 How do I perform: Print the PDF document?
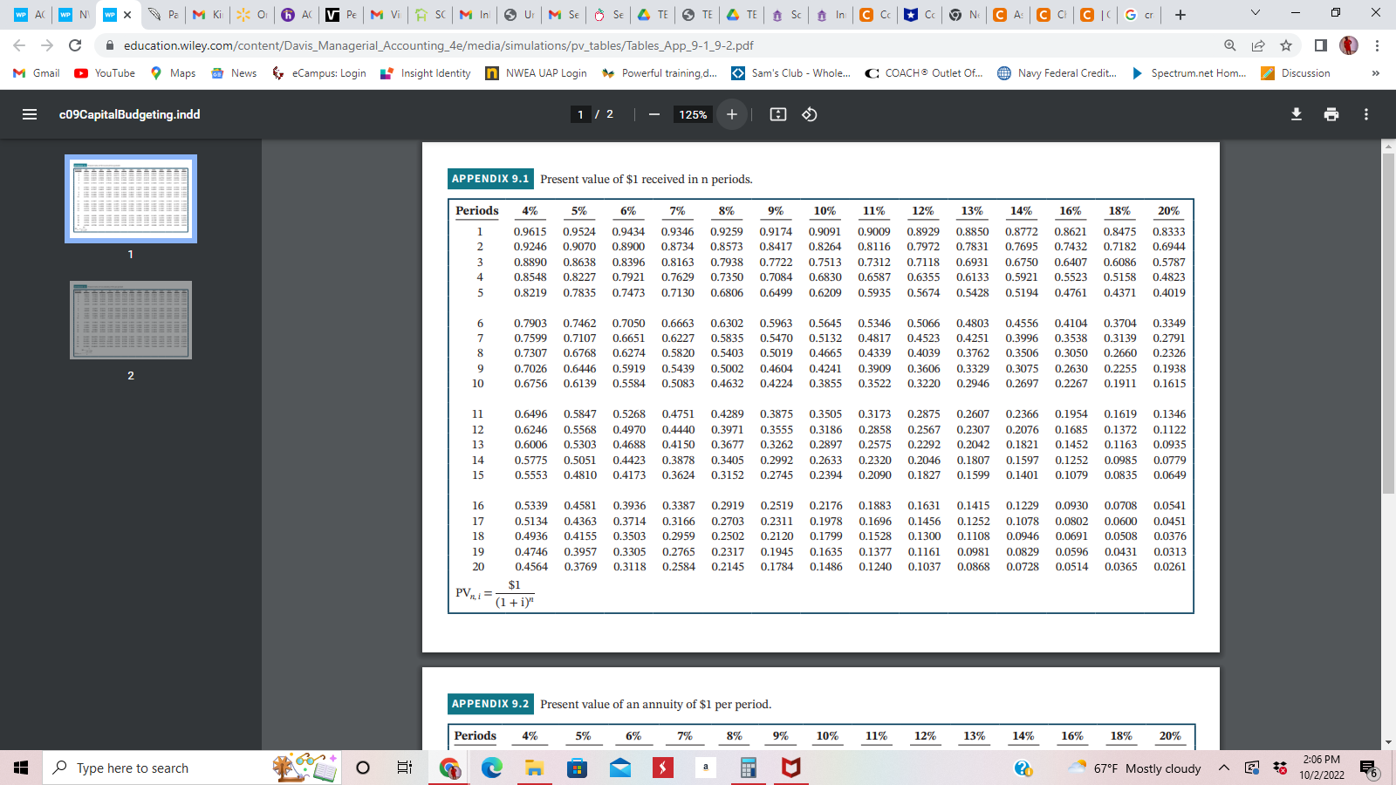point(1331,113)
